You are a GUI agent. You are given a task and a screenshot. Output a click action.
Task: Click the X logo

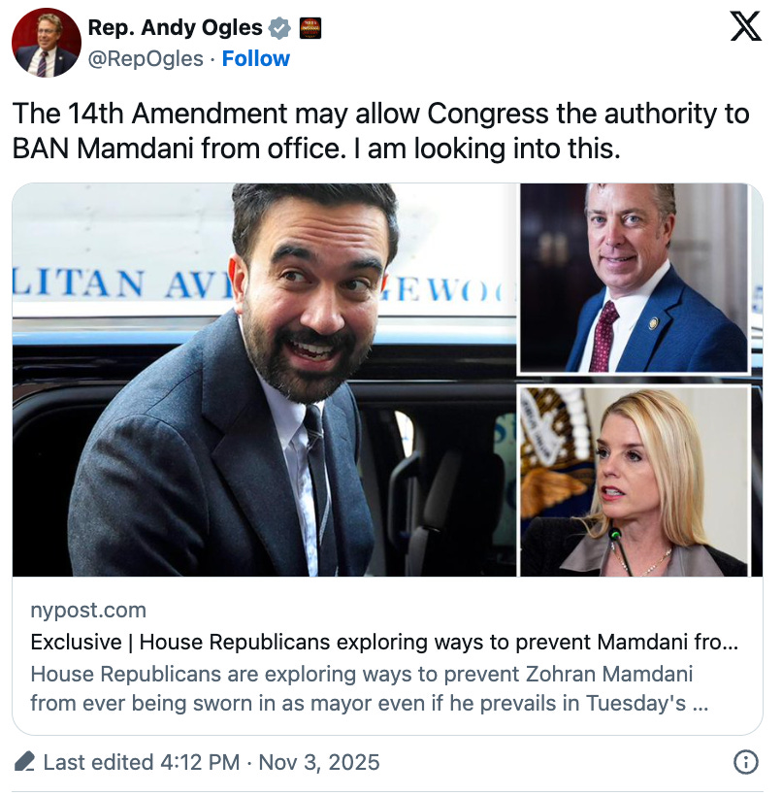745,26
